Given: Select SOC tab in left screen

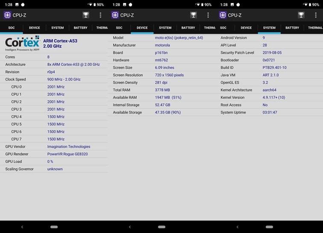Looking at the screenshot, I should tap(12, 28).
